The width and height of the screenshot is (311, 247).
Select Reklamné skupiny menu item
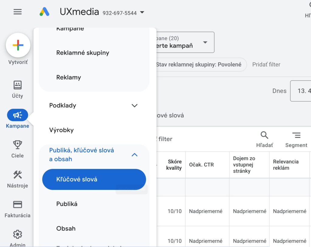point(83,53)
